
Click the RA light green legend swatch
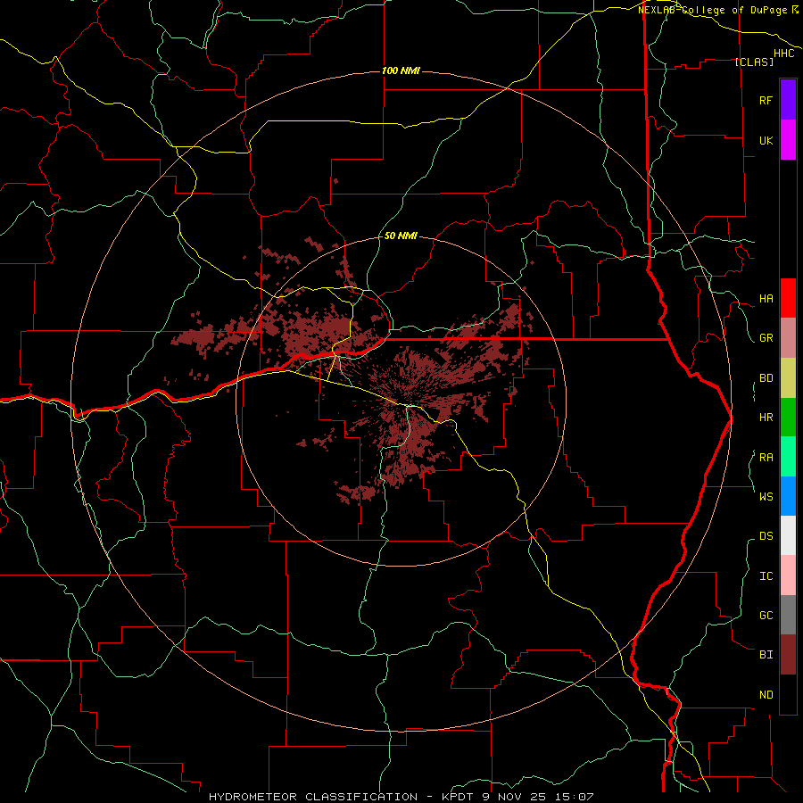click(788, 457)
